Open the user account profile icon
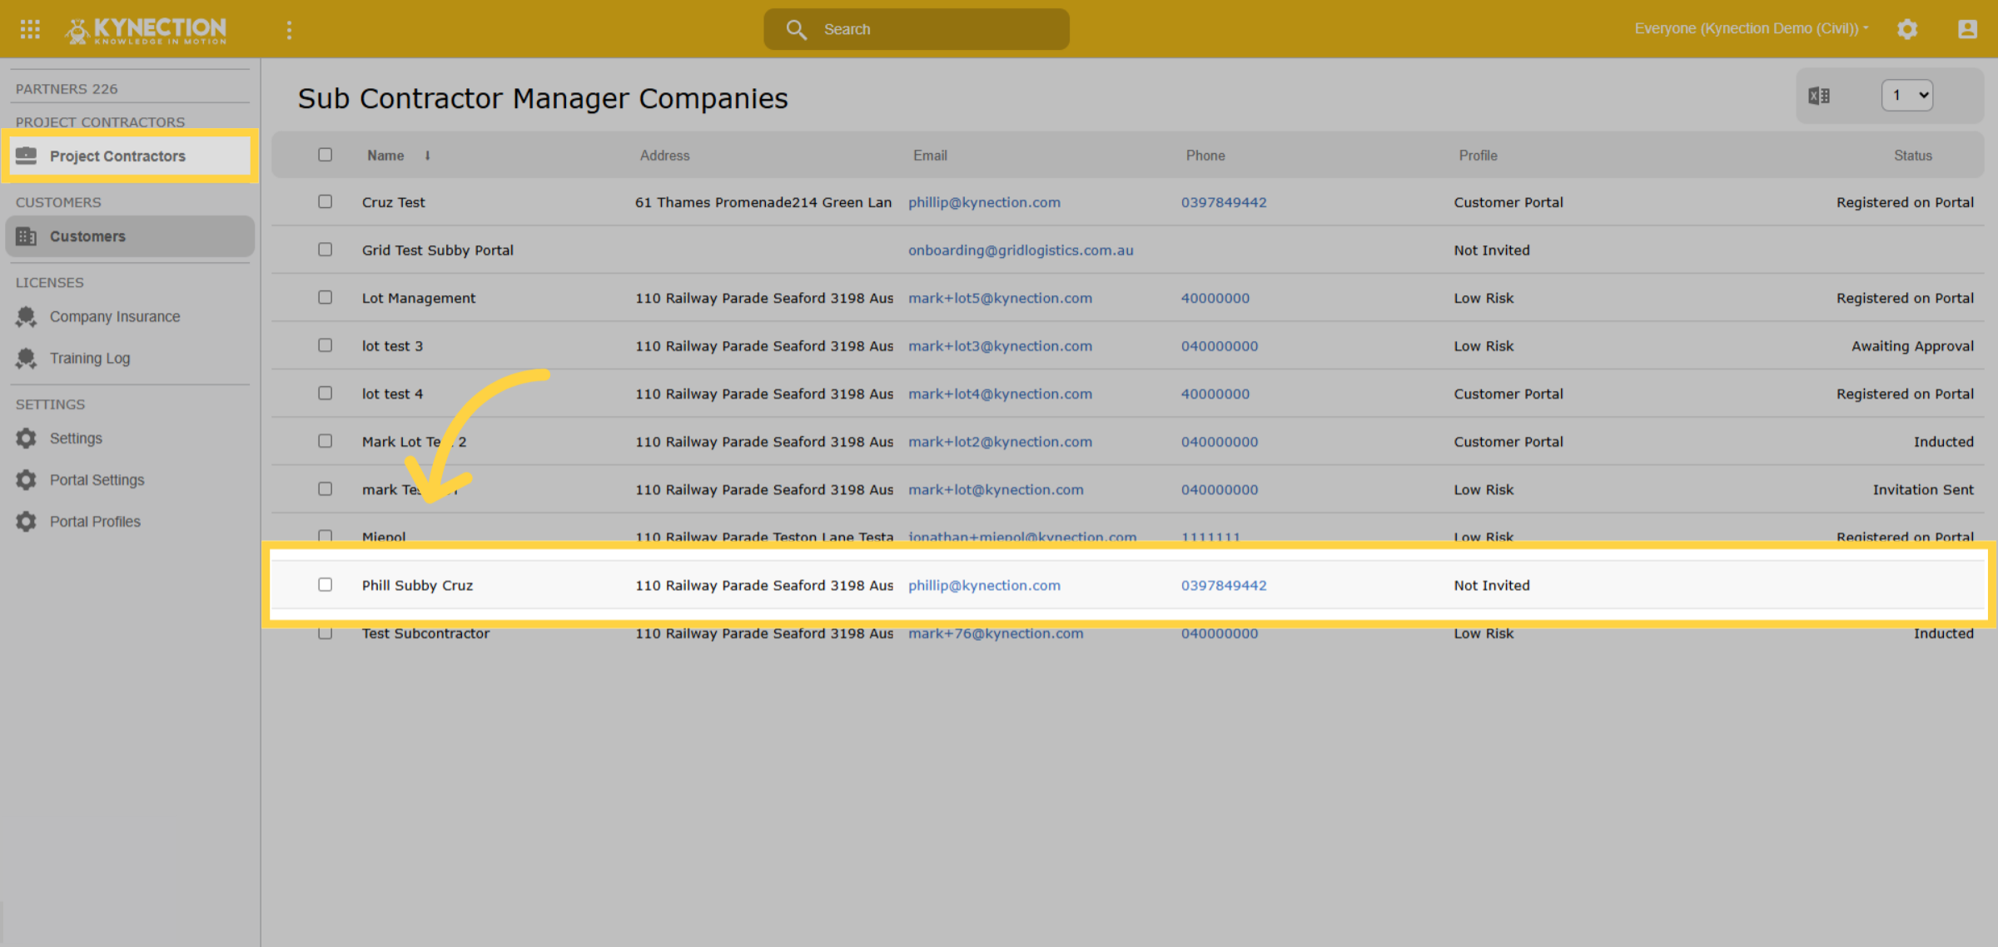Viewport: 1998px width, 947px height. coord(1967,29)
